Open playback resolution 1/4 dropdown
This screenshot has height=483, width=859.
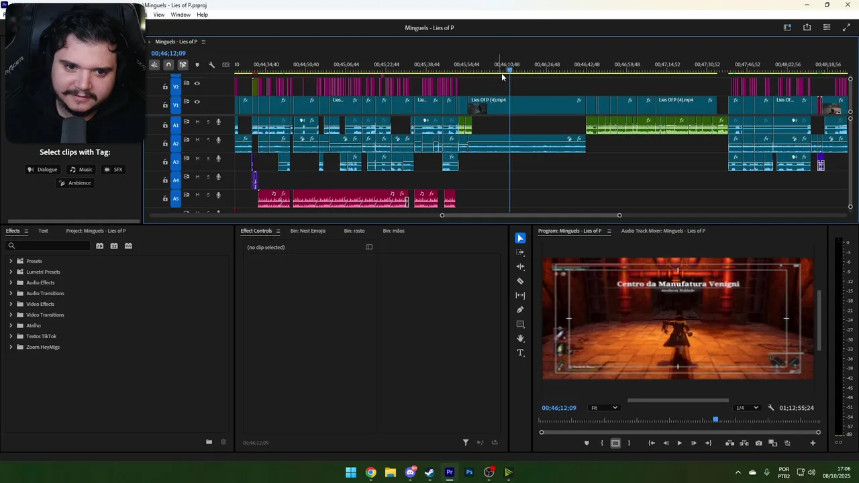tap(747, 408)
